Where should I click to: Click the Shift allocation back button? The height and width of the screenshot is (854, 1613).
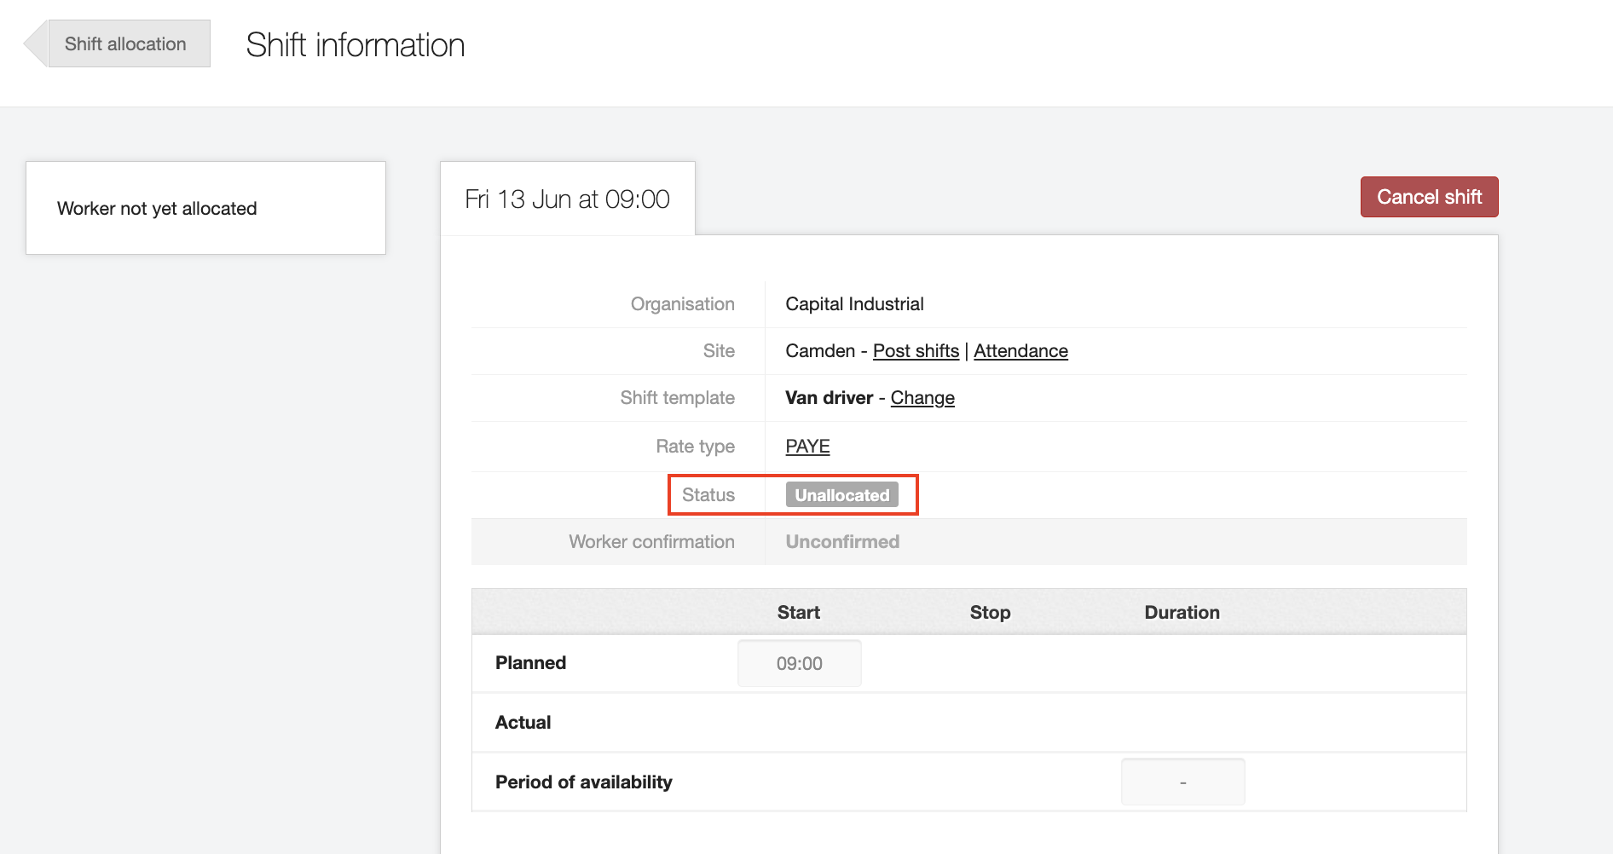pos(124,44)
